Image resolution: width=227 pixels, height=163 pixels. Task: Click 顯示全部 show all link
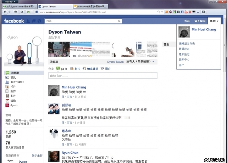37,155
